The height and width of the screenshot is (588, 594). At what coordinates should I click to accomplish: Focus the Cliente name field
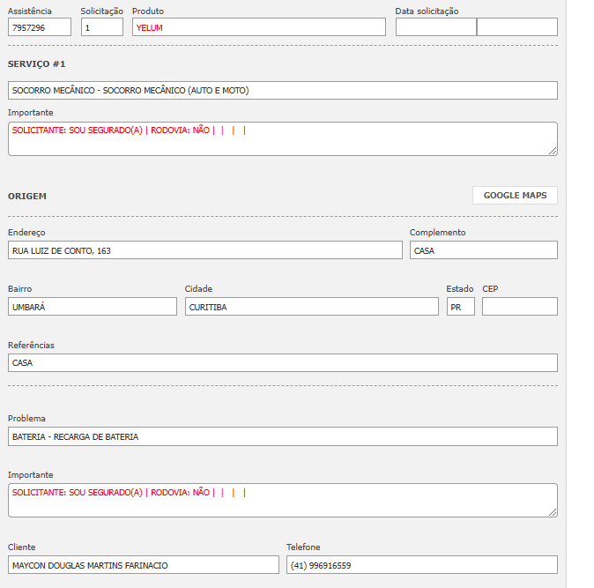[143, 565]
